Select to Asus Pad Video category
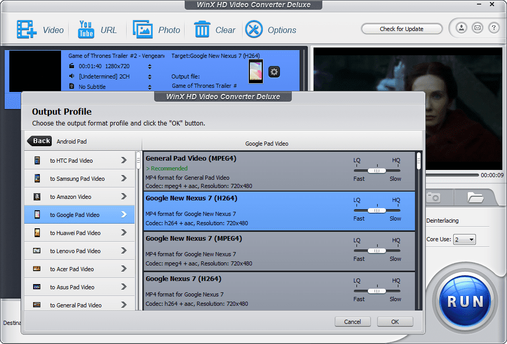The height and width of the screenshot is (344, 507). 79,287
